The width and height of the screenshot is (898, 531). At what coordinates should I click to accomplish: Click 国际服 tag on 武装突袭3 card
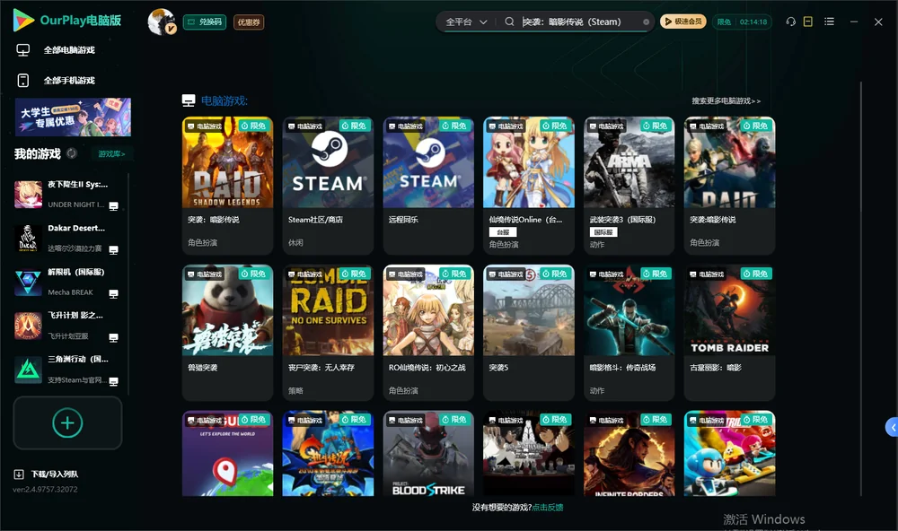[603, 231]
